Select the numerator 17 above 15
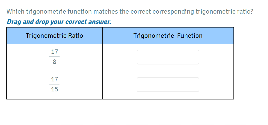 tap(55, 79)
